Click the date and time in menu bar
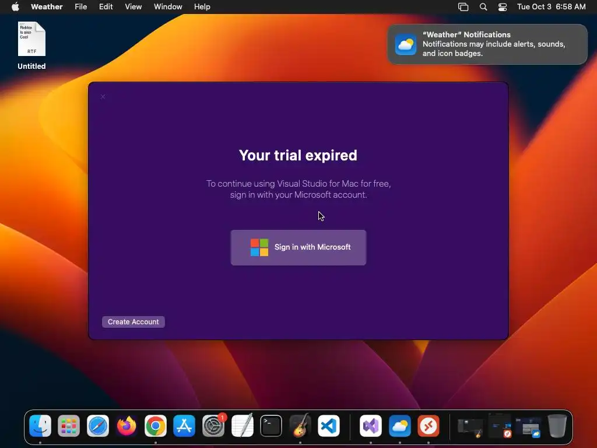Image resolution: width=597 pixels, height=448 pixels. (552, 7)
